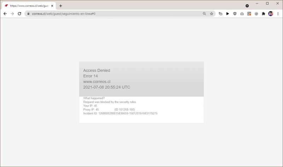Open the zoom magnifier icon in address bar

click(x=204, y=14)
